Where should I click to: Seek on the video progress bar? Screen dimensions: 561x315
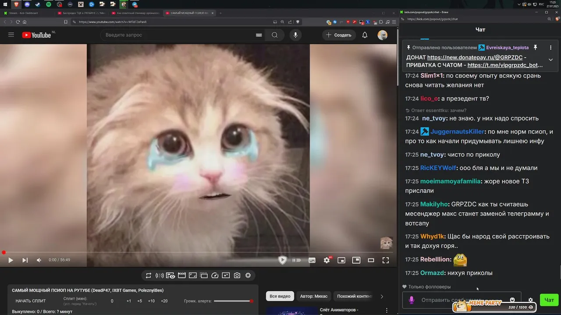(x=198, y=252)
